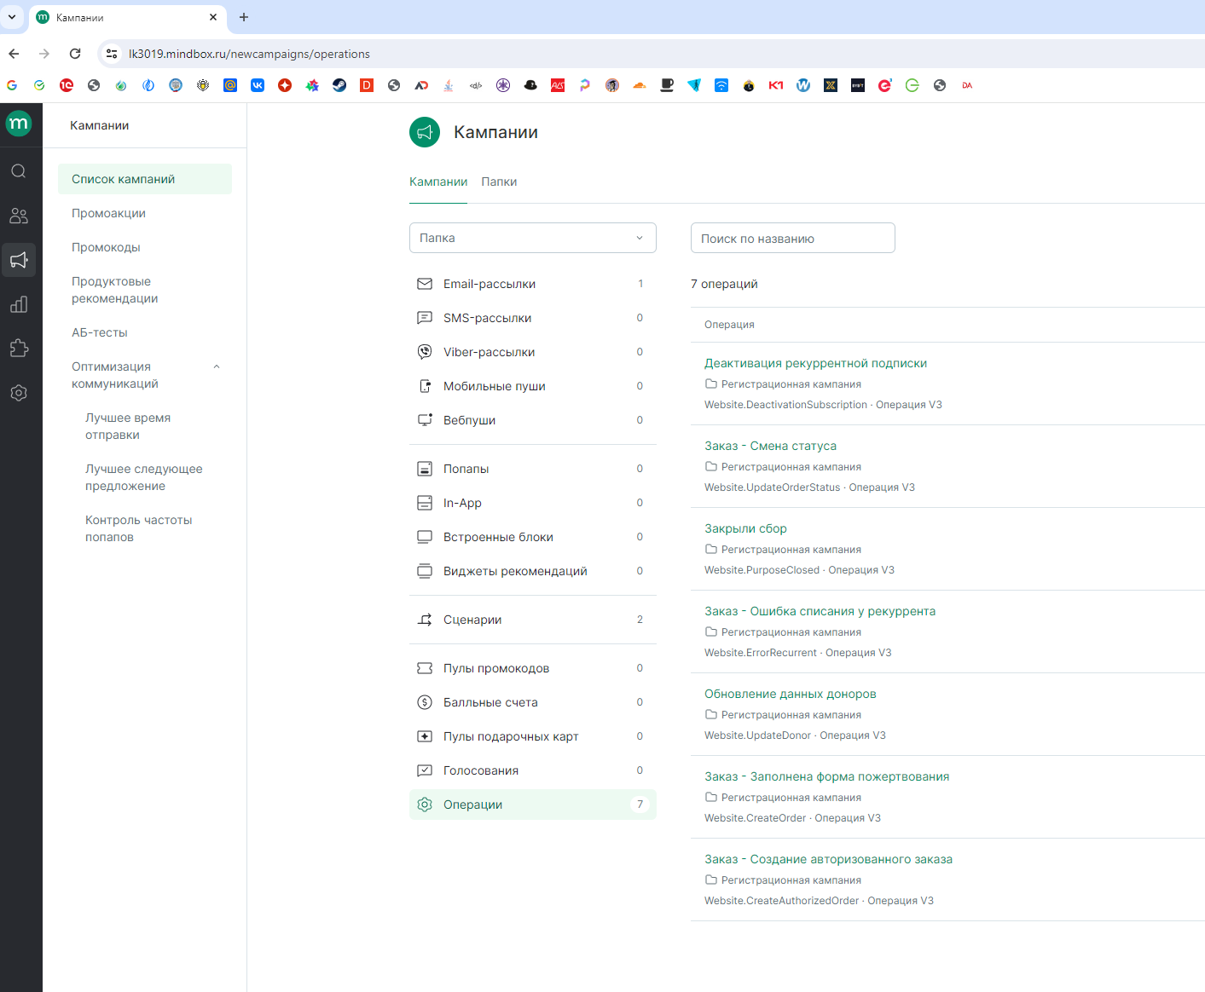Click the SMS-рассылки message icon
The image size is (1205, 992).
pos(425,318)
